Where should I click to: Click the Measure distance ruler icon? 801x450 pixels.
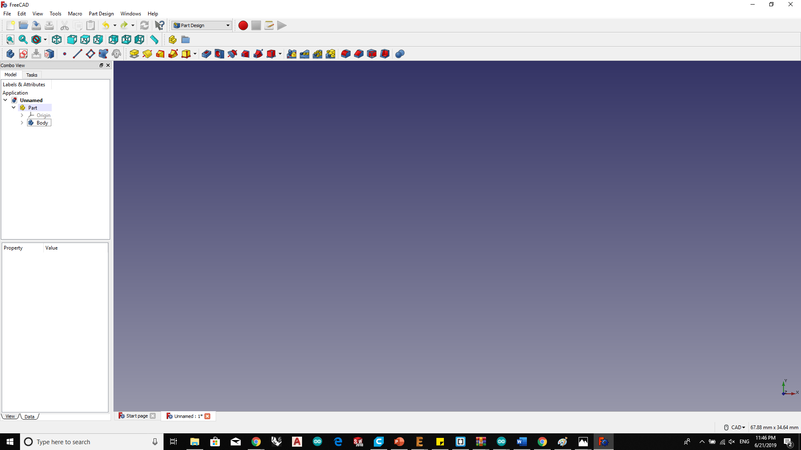(x=154, y=40)
